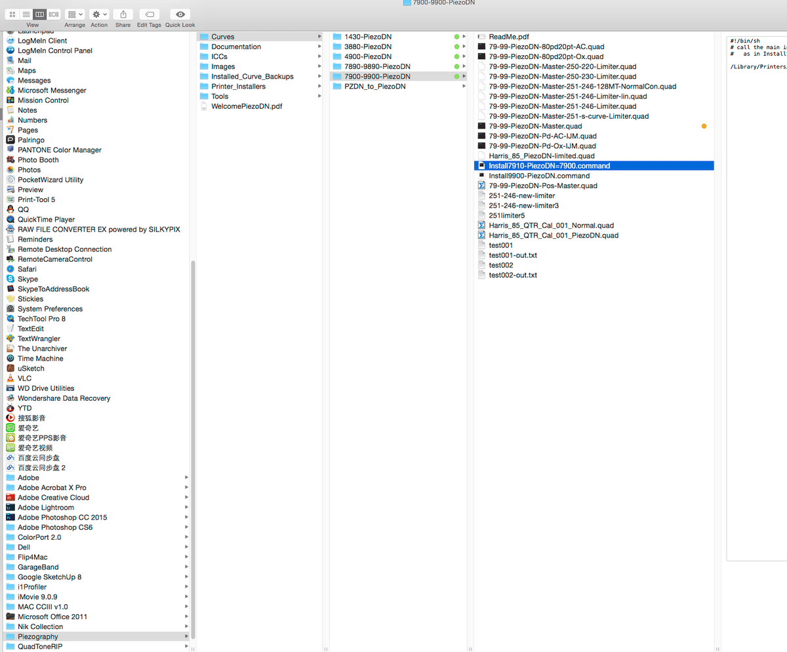Click the Share toolbar icon
This screenshot has width=787, height=652.
click(x=123, y=14)
